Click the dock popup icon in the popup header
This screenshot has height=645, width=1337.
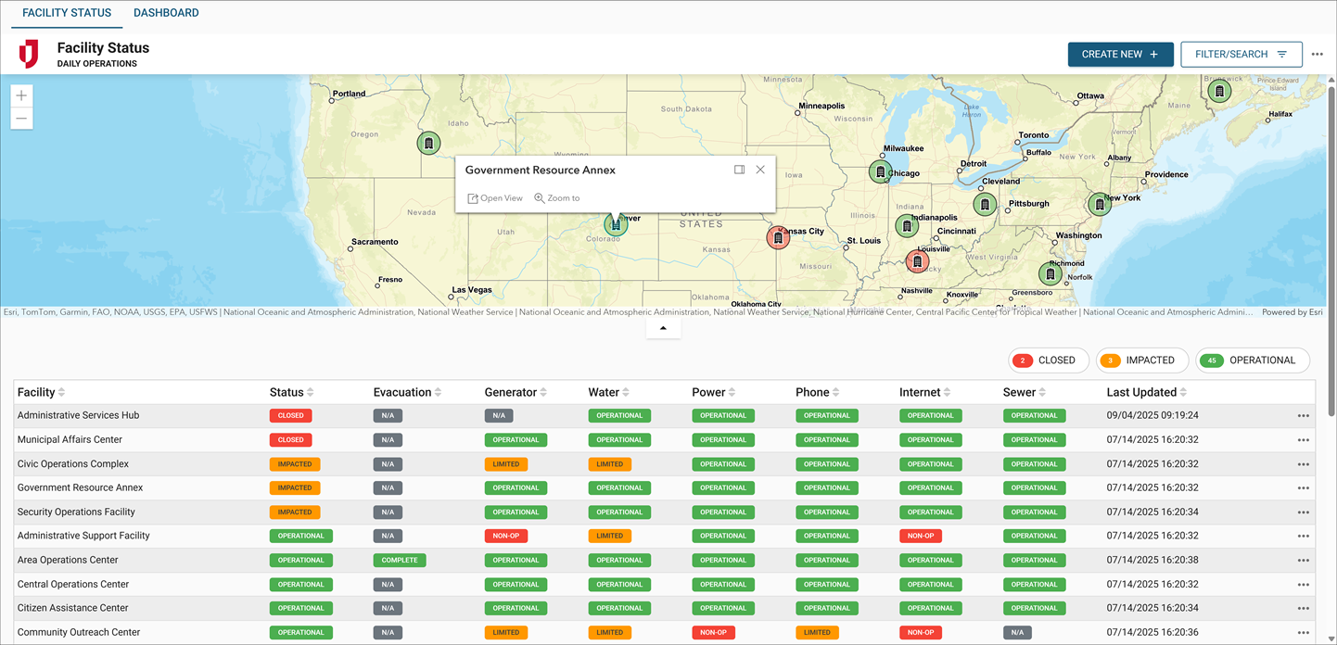(739, 170)
